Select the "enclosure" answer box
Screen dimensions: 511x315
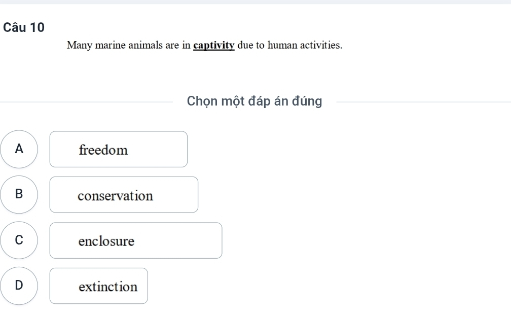coord(136,240)
